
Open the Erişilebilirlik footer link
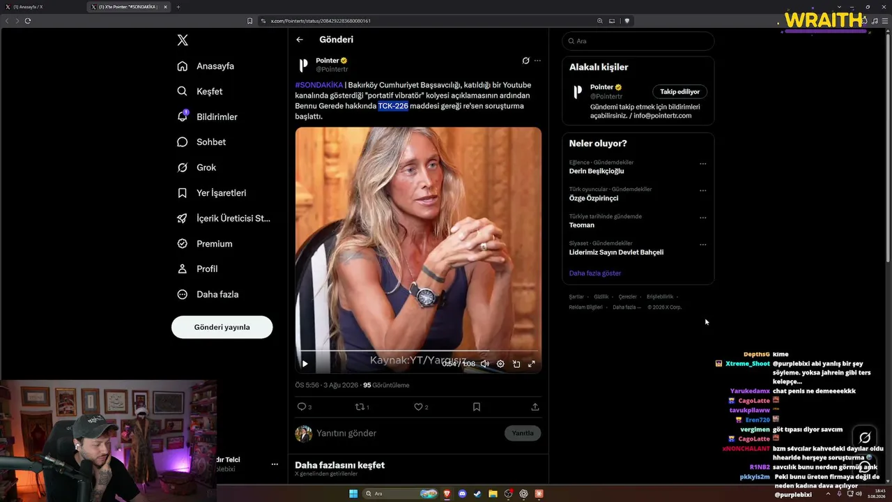(660, 297)
